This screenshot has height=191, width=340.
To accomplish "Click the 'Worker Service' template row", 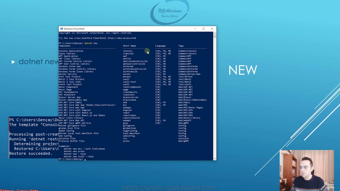I will pos(133,74).
